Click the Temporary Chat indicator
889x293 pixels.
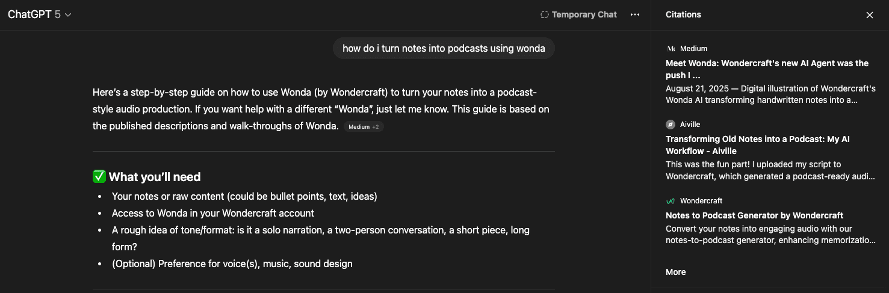click(x=578, y=14)
